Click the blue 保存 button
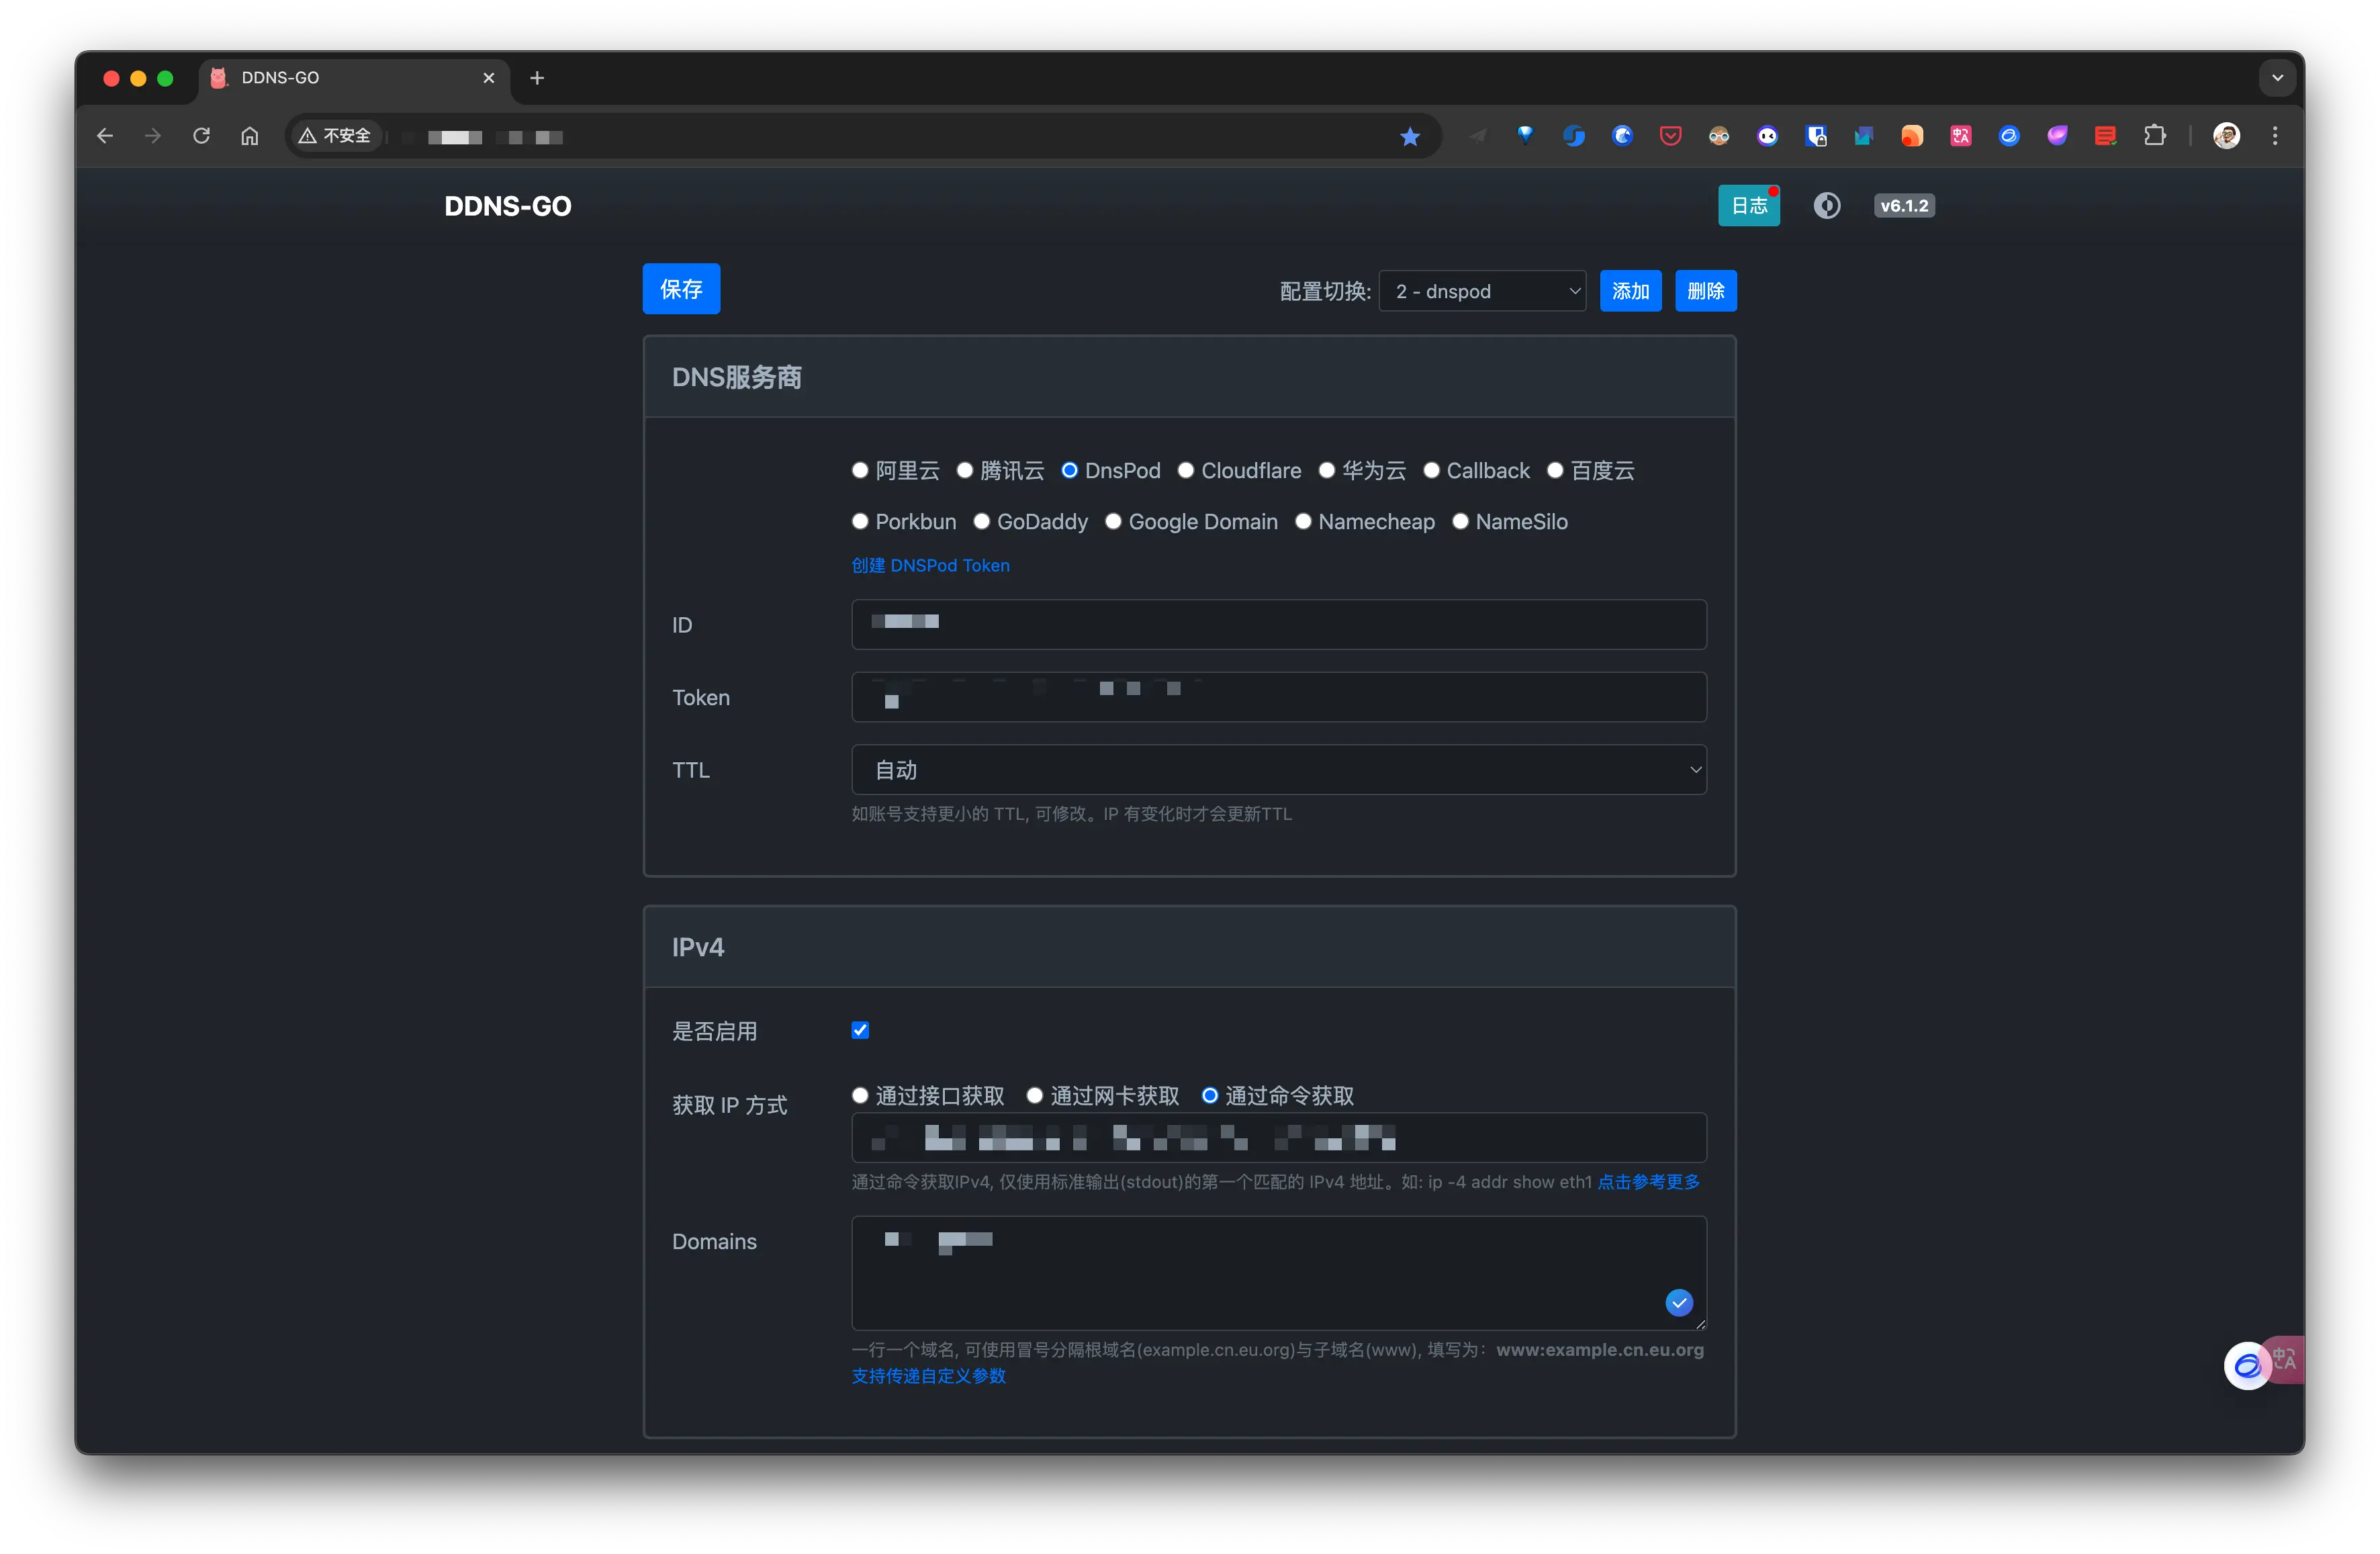2380x1554 pixels. (681, 289)
